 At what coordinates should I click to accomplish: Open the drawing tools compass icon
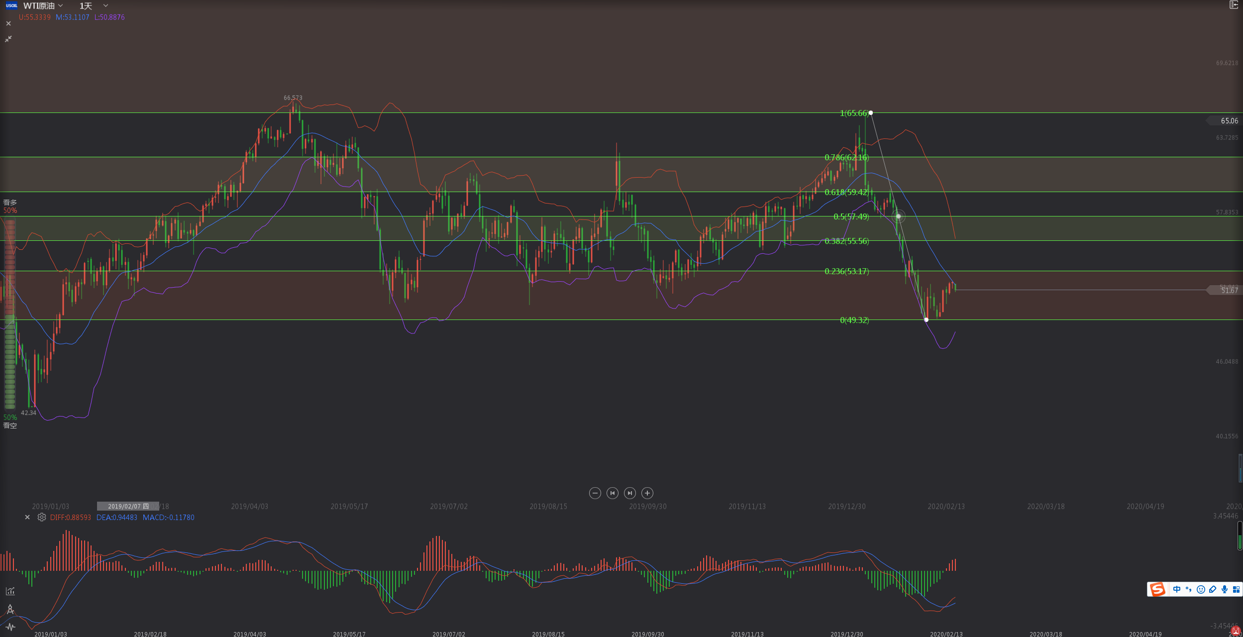(x=10, y=610)
